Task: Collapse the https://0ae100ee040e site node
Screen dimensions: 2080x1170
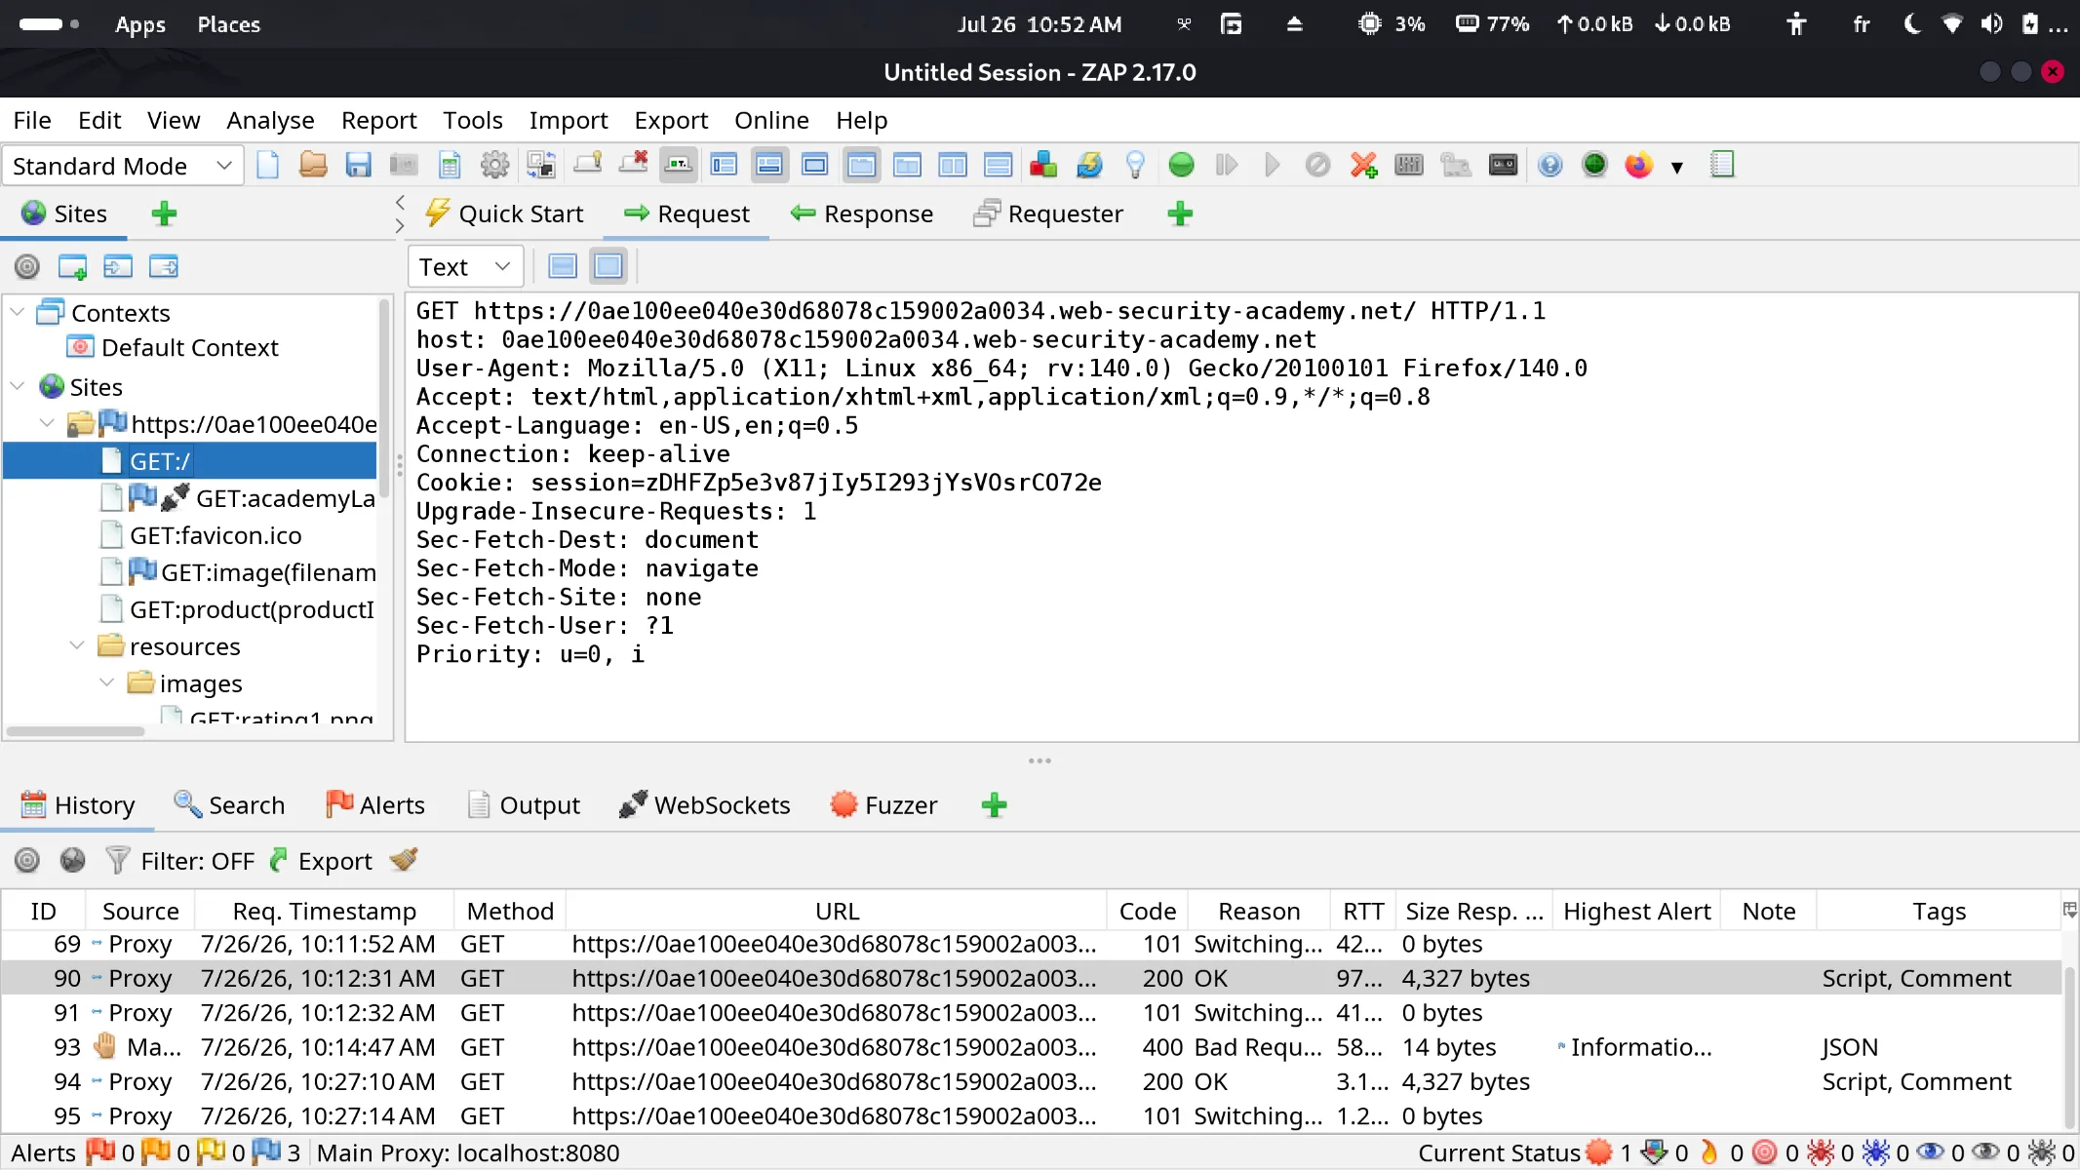Action: coord(47,423)
